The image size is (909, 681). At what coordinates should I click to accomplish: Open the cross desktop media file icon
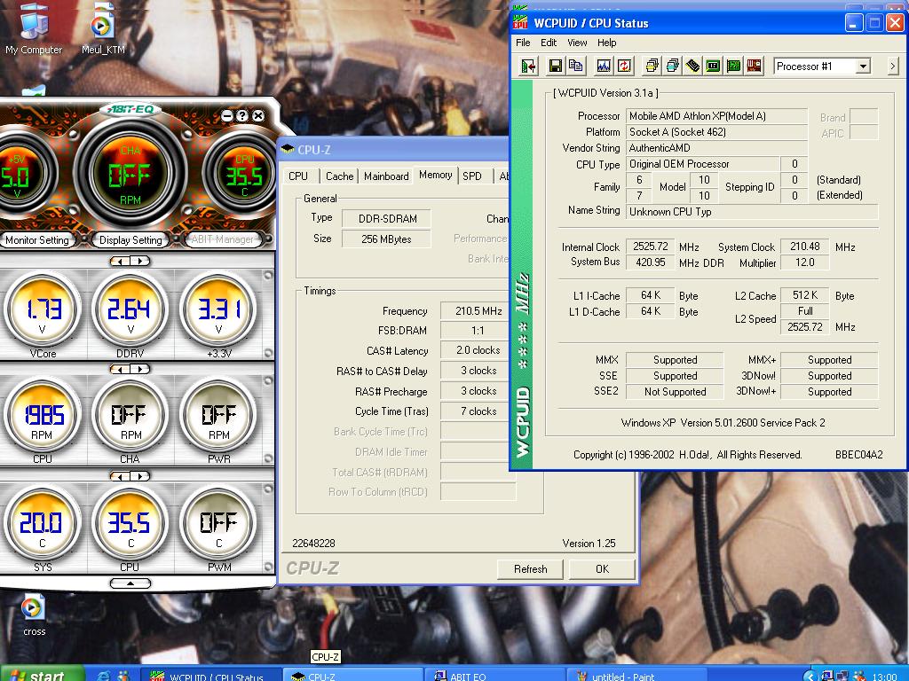34,615
